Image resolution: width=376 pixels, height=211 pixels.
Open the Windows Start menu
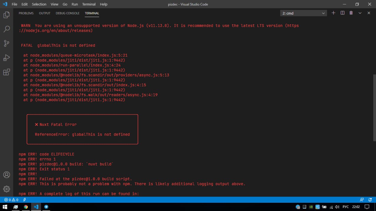point(5,207)
